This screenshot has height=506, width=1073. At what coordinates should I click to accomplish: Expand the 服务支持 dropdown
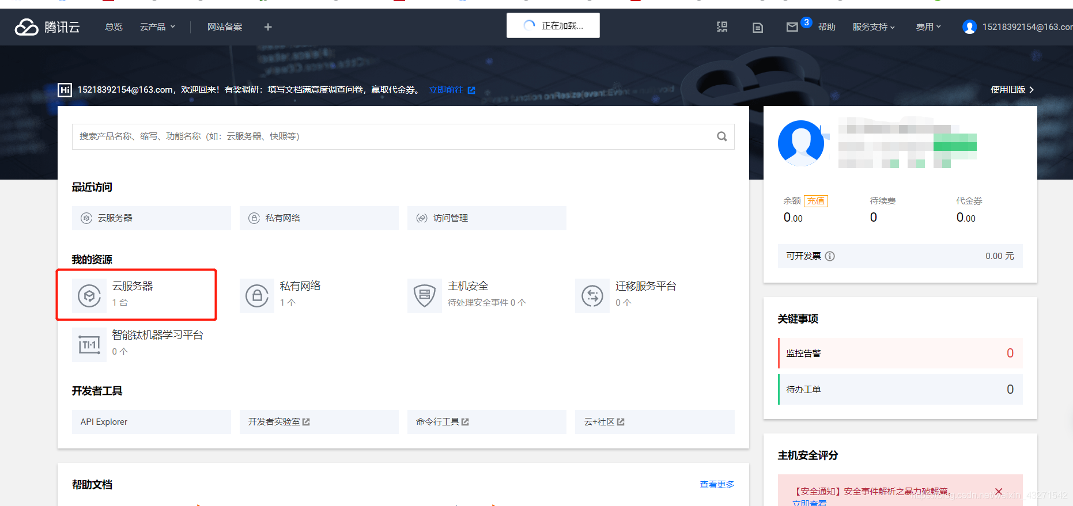[874, 27]
